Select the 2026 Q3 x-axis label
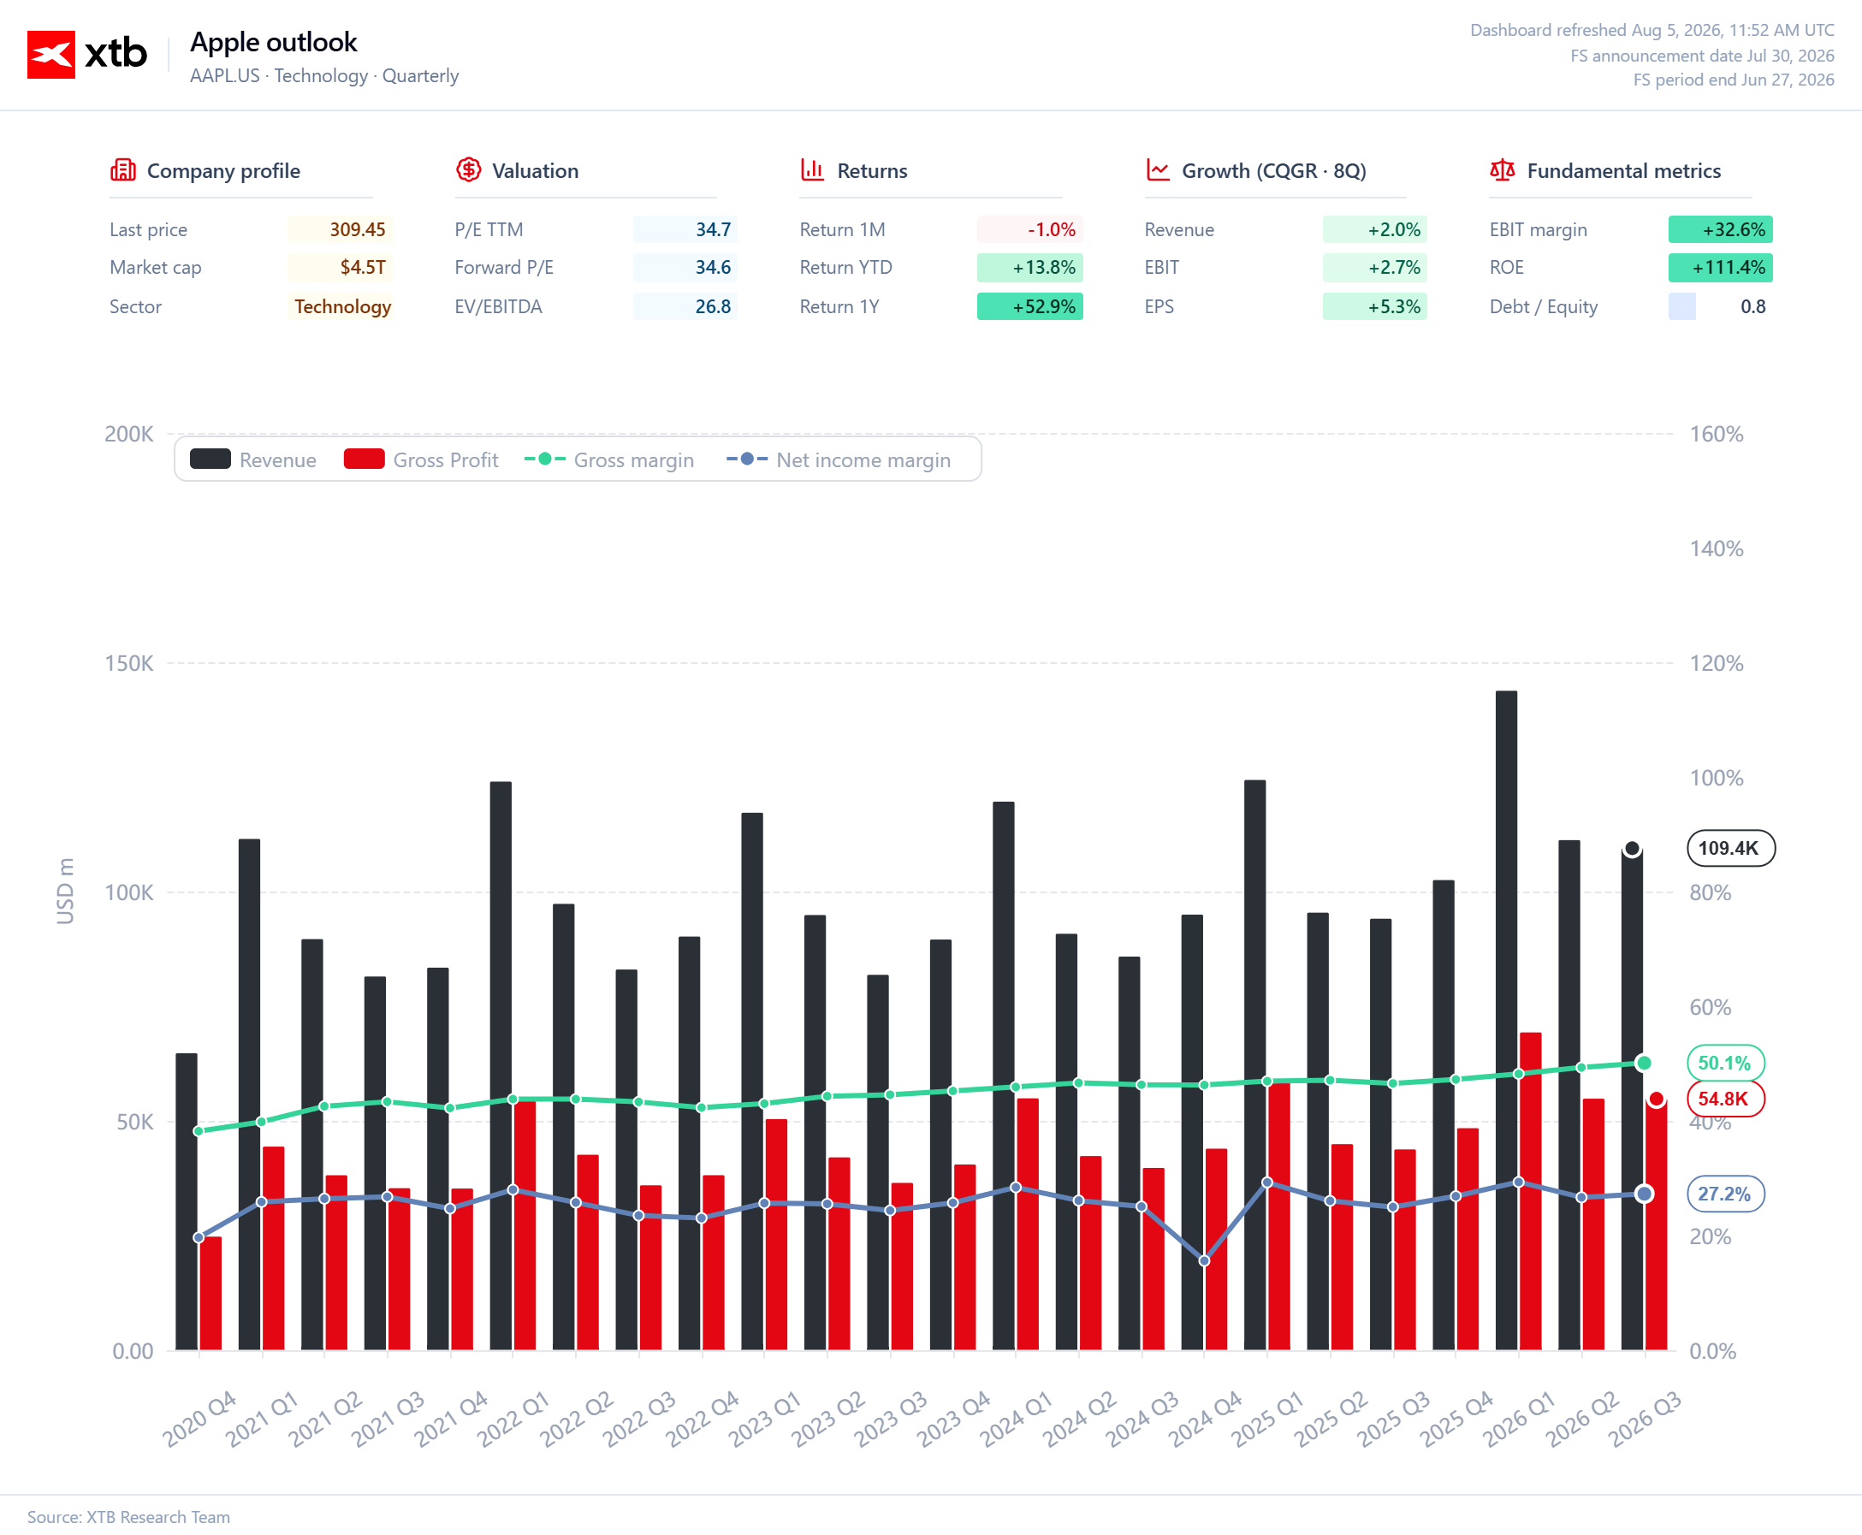This screenshot has height=1535, width=1862. pos(1646,1419)
